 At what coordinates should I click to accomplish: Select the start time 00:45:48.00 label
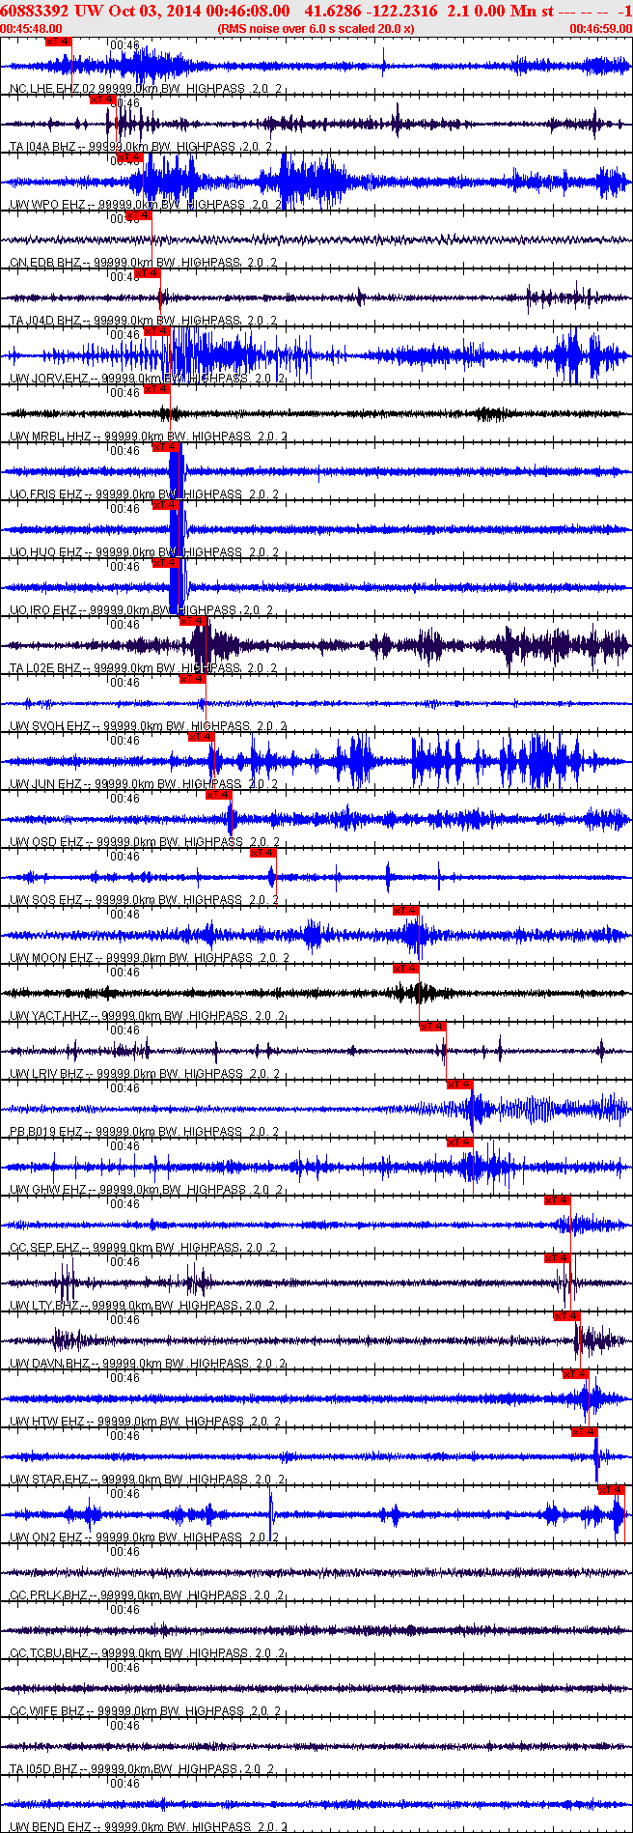pos(32,29)
